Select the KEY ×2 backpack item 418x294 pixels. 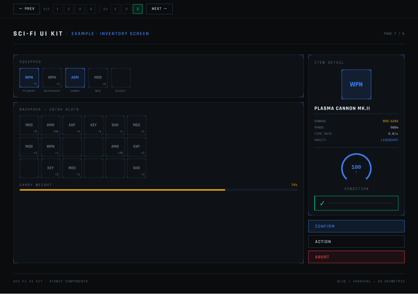tap(51, 168)
